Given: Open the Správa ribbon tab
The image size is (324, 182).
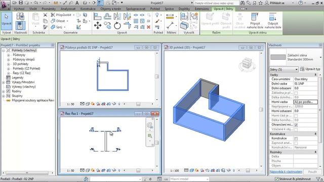Looking at the screenshot, I should pyautogui.click(x=169, y=9).
